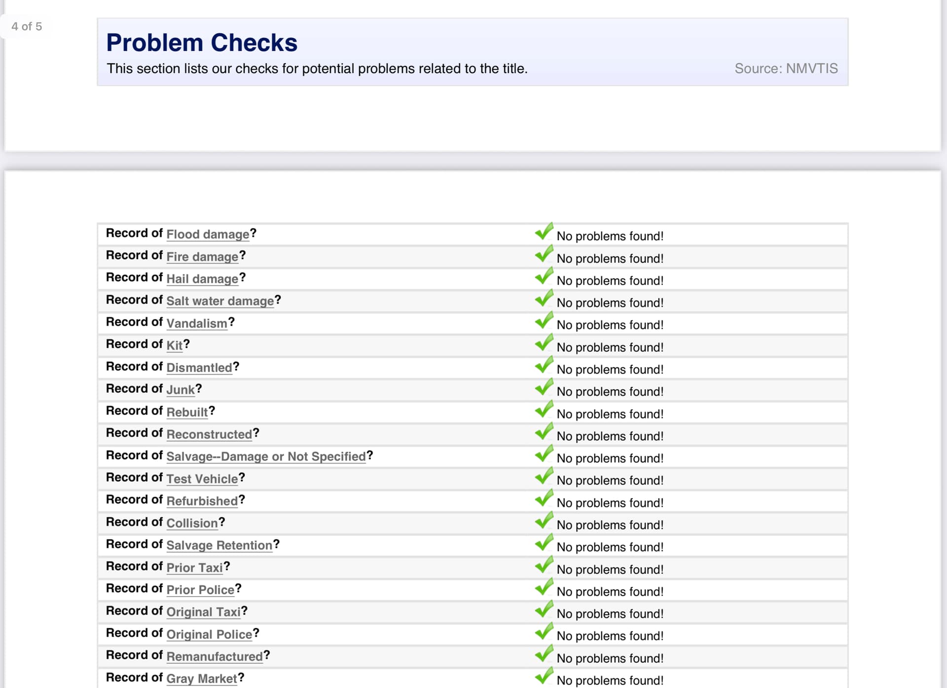The width and height of the screenshot is (947, 688).
Task: Click the green checkmark in Collision row
Action: (544, 520)
